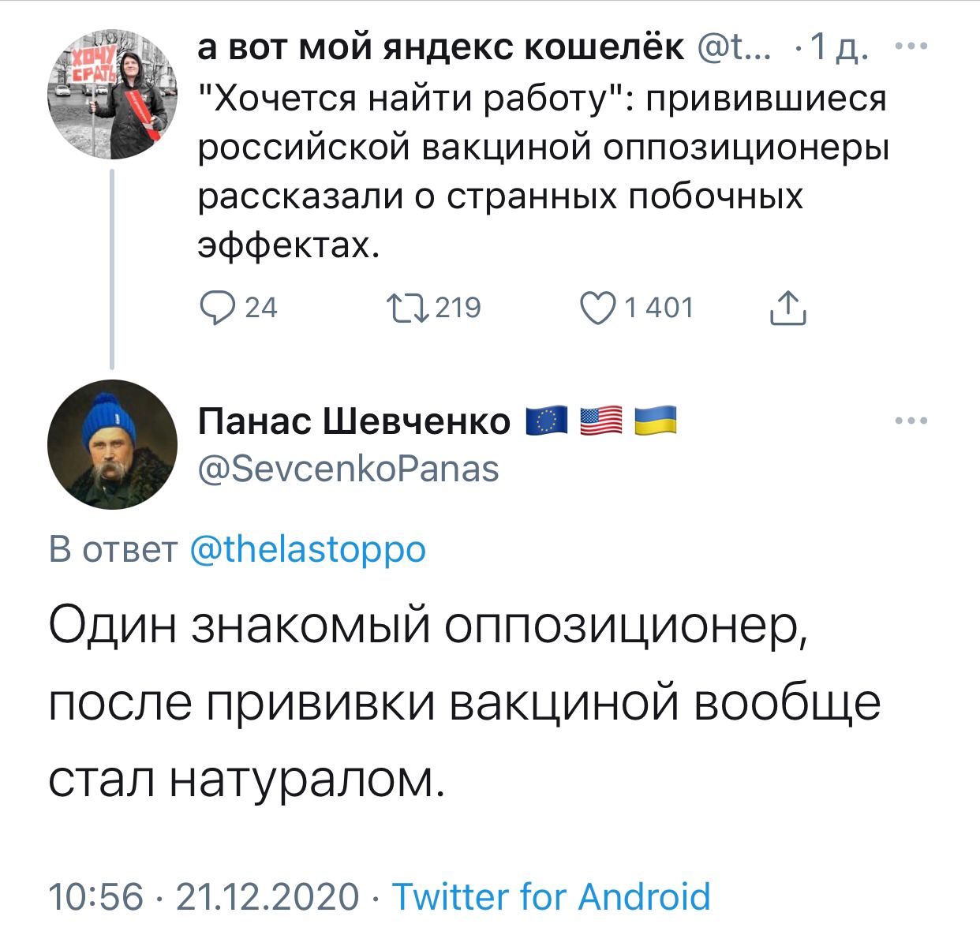Click the "Twitter for Android" source link

coord(551,897)
